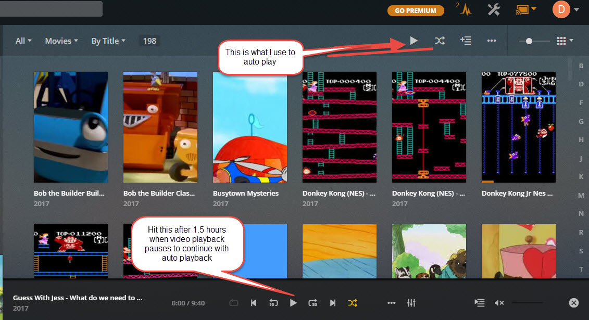Click the Play all button in library toolbar

413,41
